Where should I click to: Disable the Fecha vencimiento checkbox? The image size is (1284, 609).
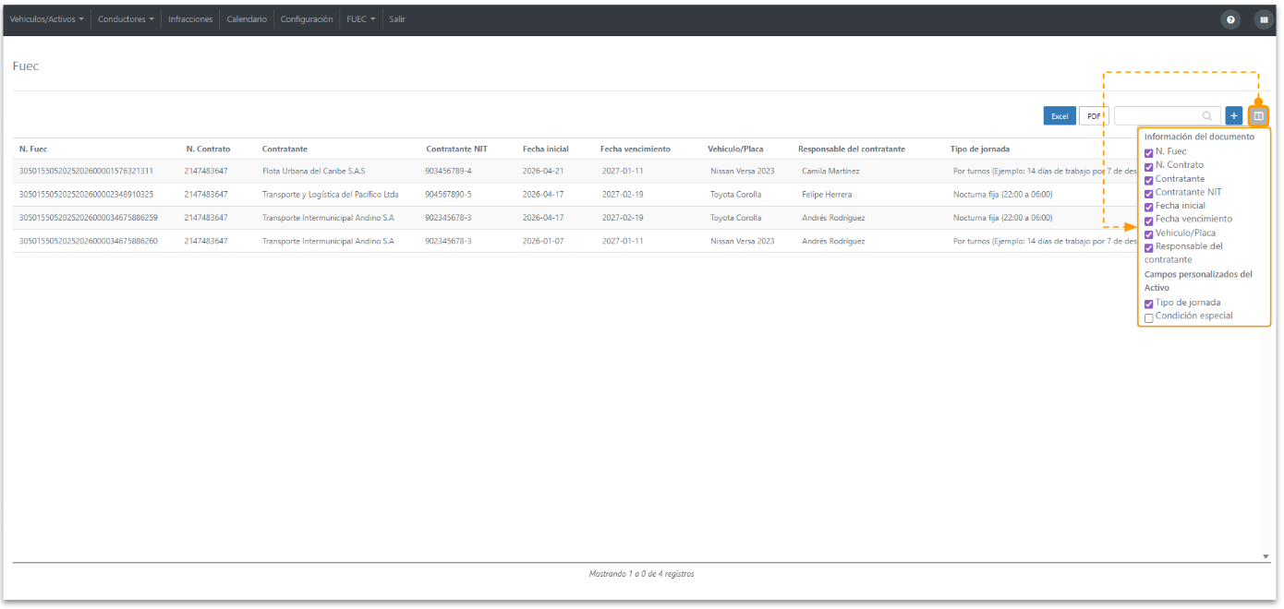point(1149,221)
